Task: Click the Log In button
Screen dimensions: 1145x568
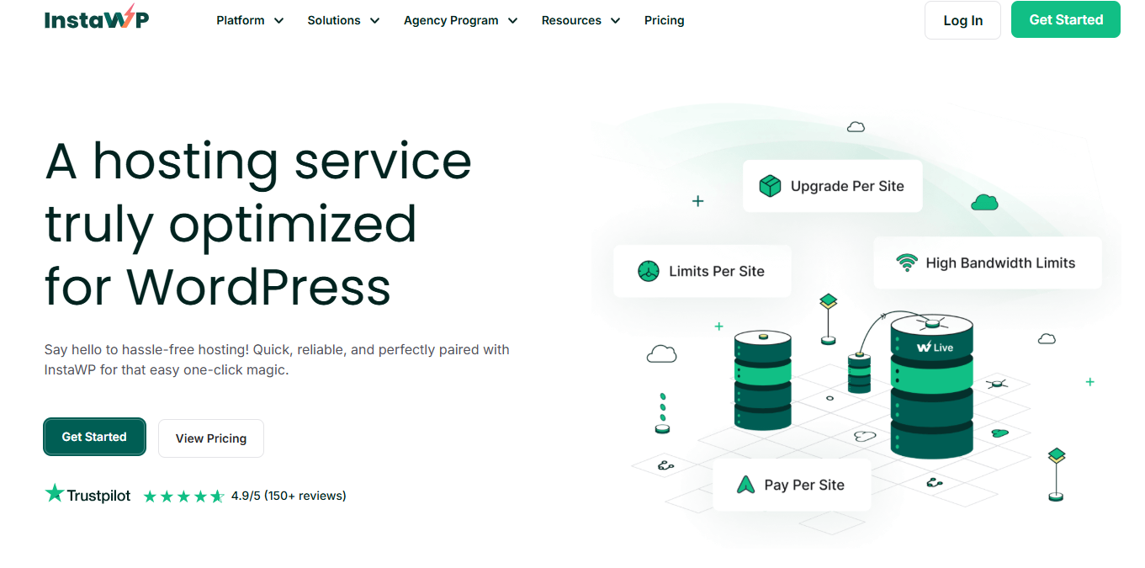Action: [x=962, y=20]
